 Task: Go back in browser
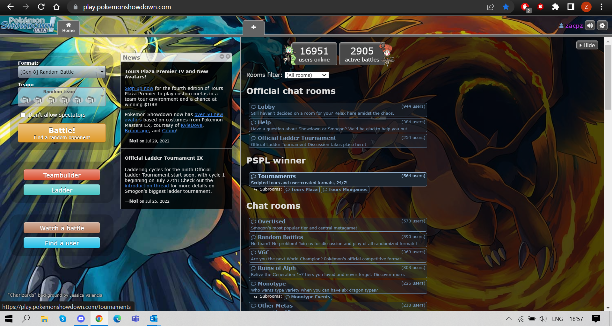pyautogui.click(x=11, y=7)
